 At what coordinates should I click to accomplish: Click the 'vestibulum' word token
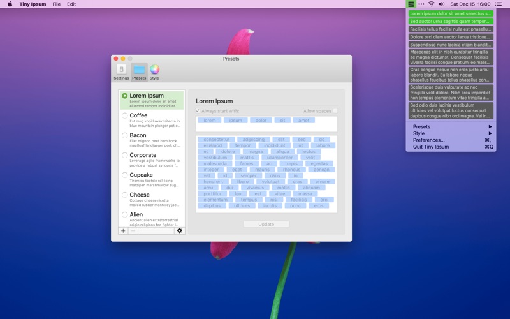[215, 158]
